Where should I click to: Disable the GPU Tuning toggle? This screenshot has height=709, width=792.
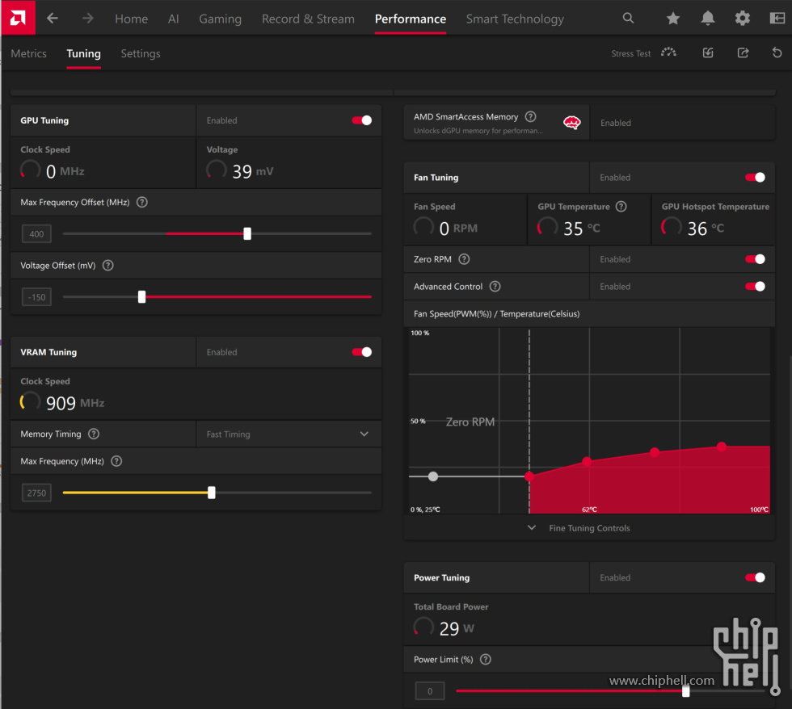click(362, 120)
